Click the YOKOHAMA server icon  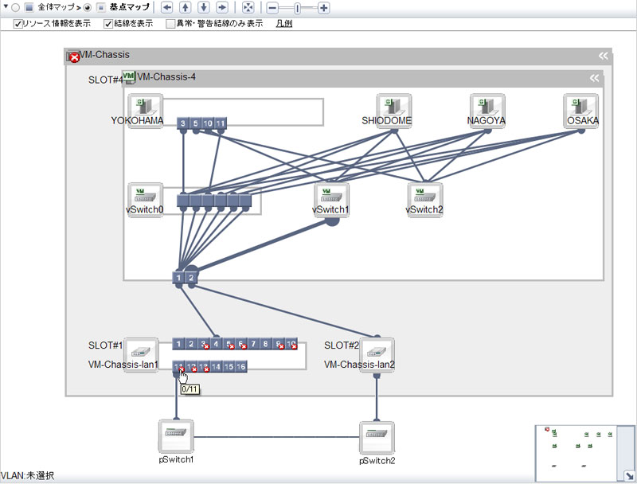(x=145, y=106)
